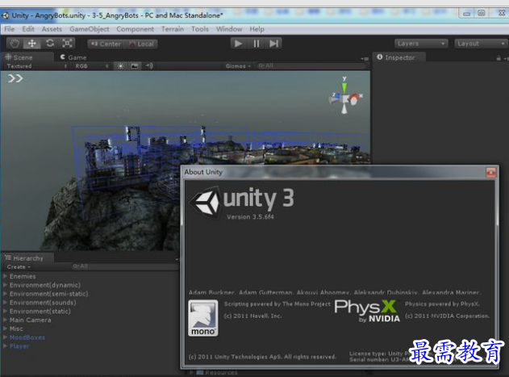Open the Component menu
509x377 pixels.
[135, 29]
